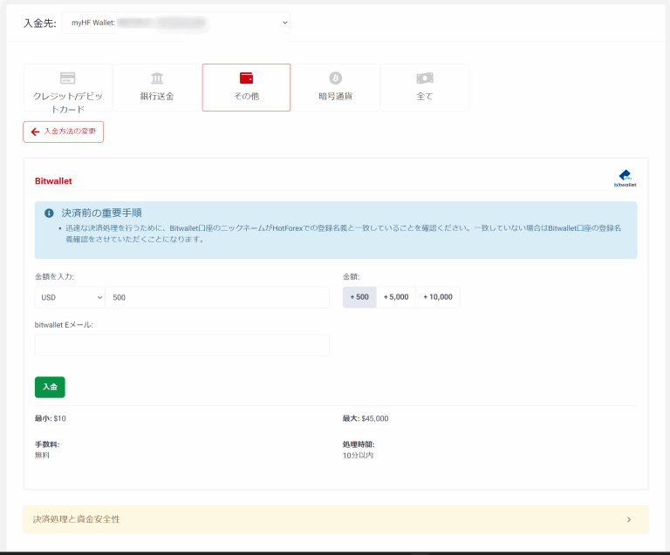Switch to 銀行送金 tab
The height and width of the screenshot is (555, 670).
point(157,88)
